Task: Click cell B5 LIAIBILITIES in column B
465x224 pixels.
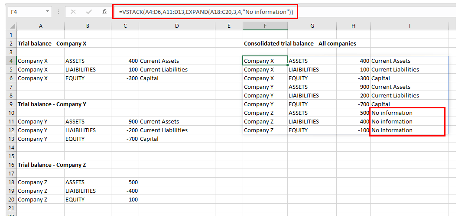Action: 88,70
